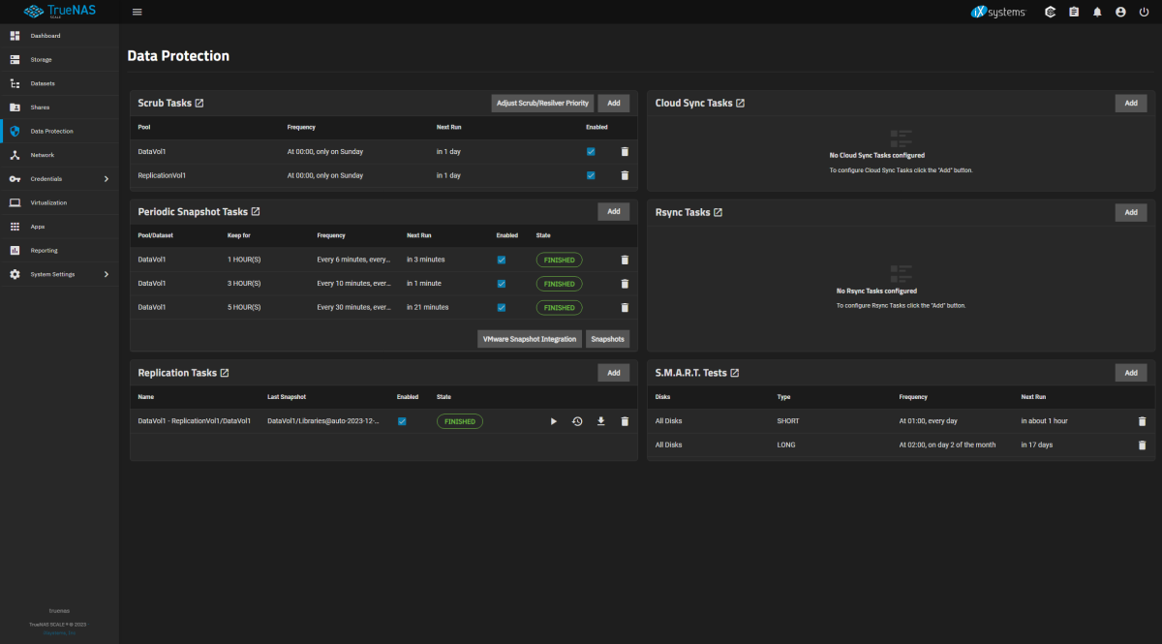Add a new Periodic Snapshot Task
This screenshot has width=1162, height=644.
click(x=614, y=211)
